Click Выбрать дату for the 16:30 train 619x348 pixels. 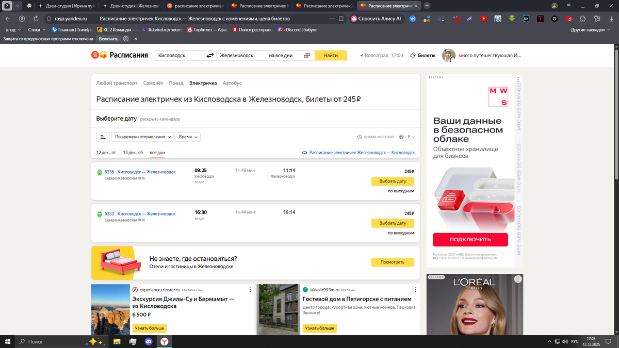(393, 223)
